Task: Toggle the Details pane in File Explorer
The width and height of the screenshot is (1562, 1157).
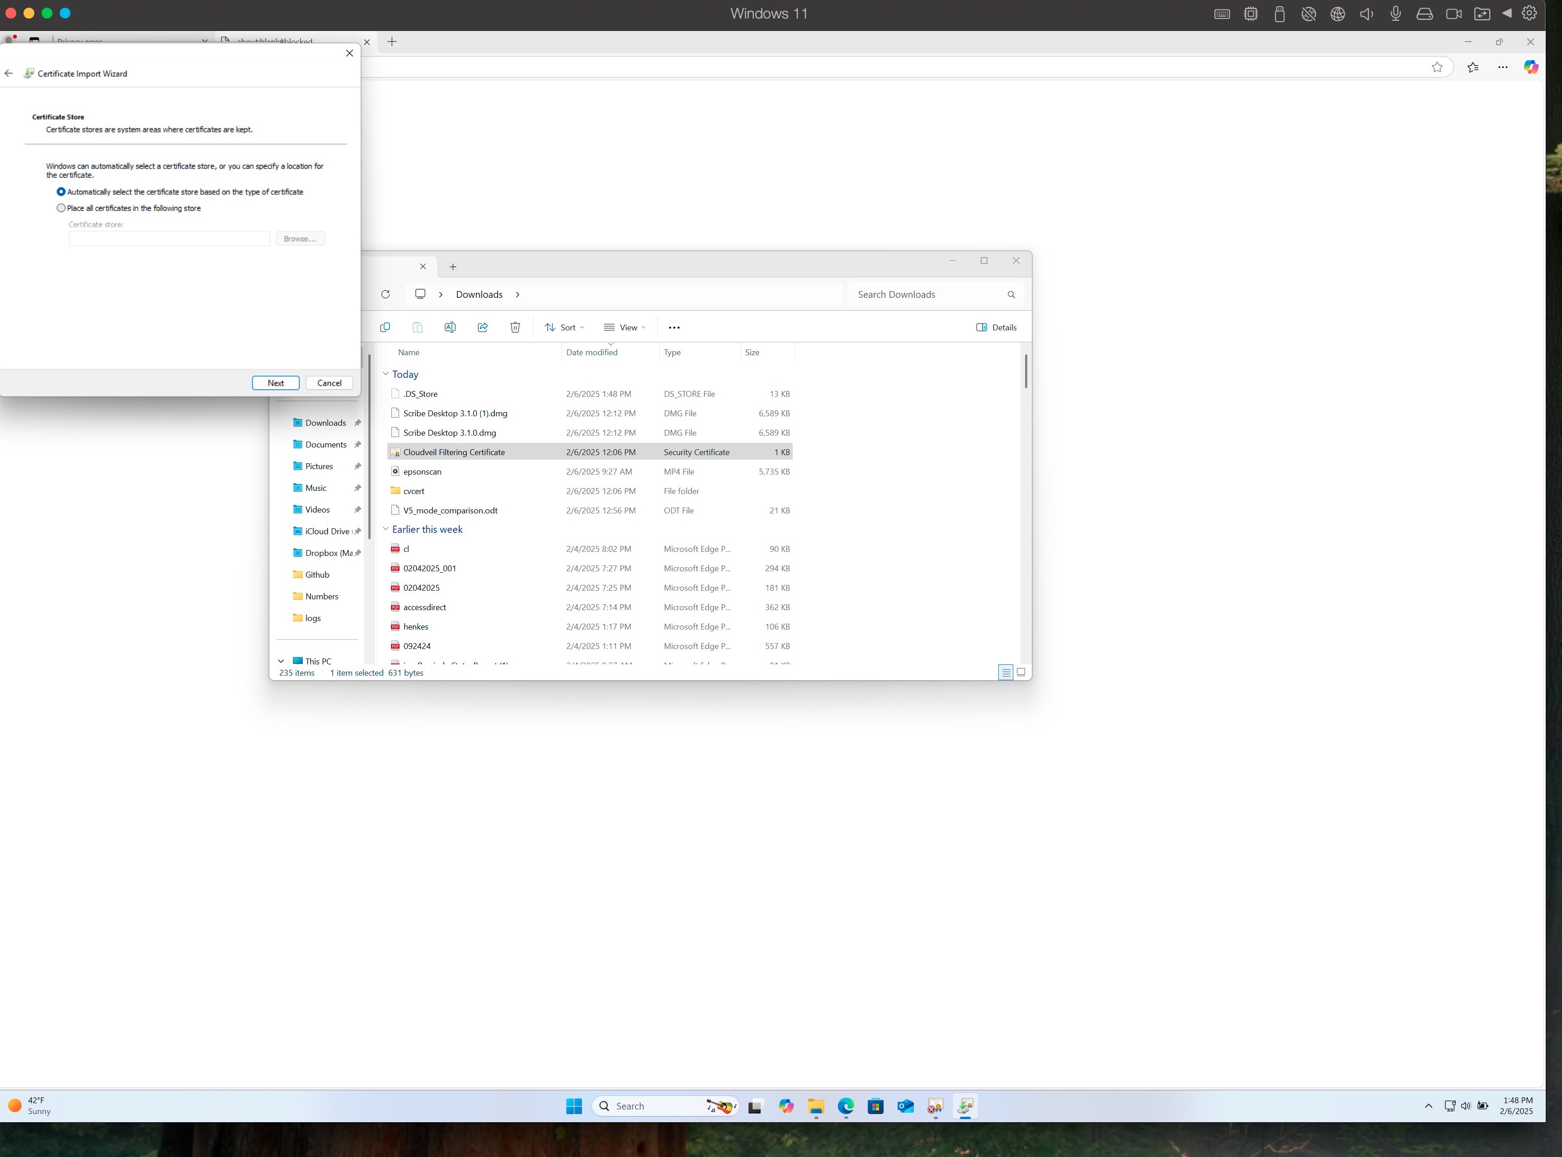Action: (996, 327)
